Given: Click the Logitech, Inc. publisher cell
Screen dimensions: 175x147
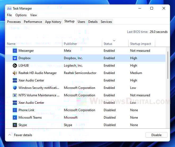Looking at the screenshot, I should [x=73, y=66].
